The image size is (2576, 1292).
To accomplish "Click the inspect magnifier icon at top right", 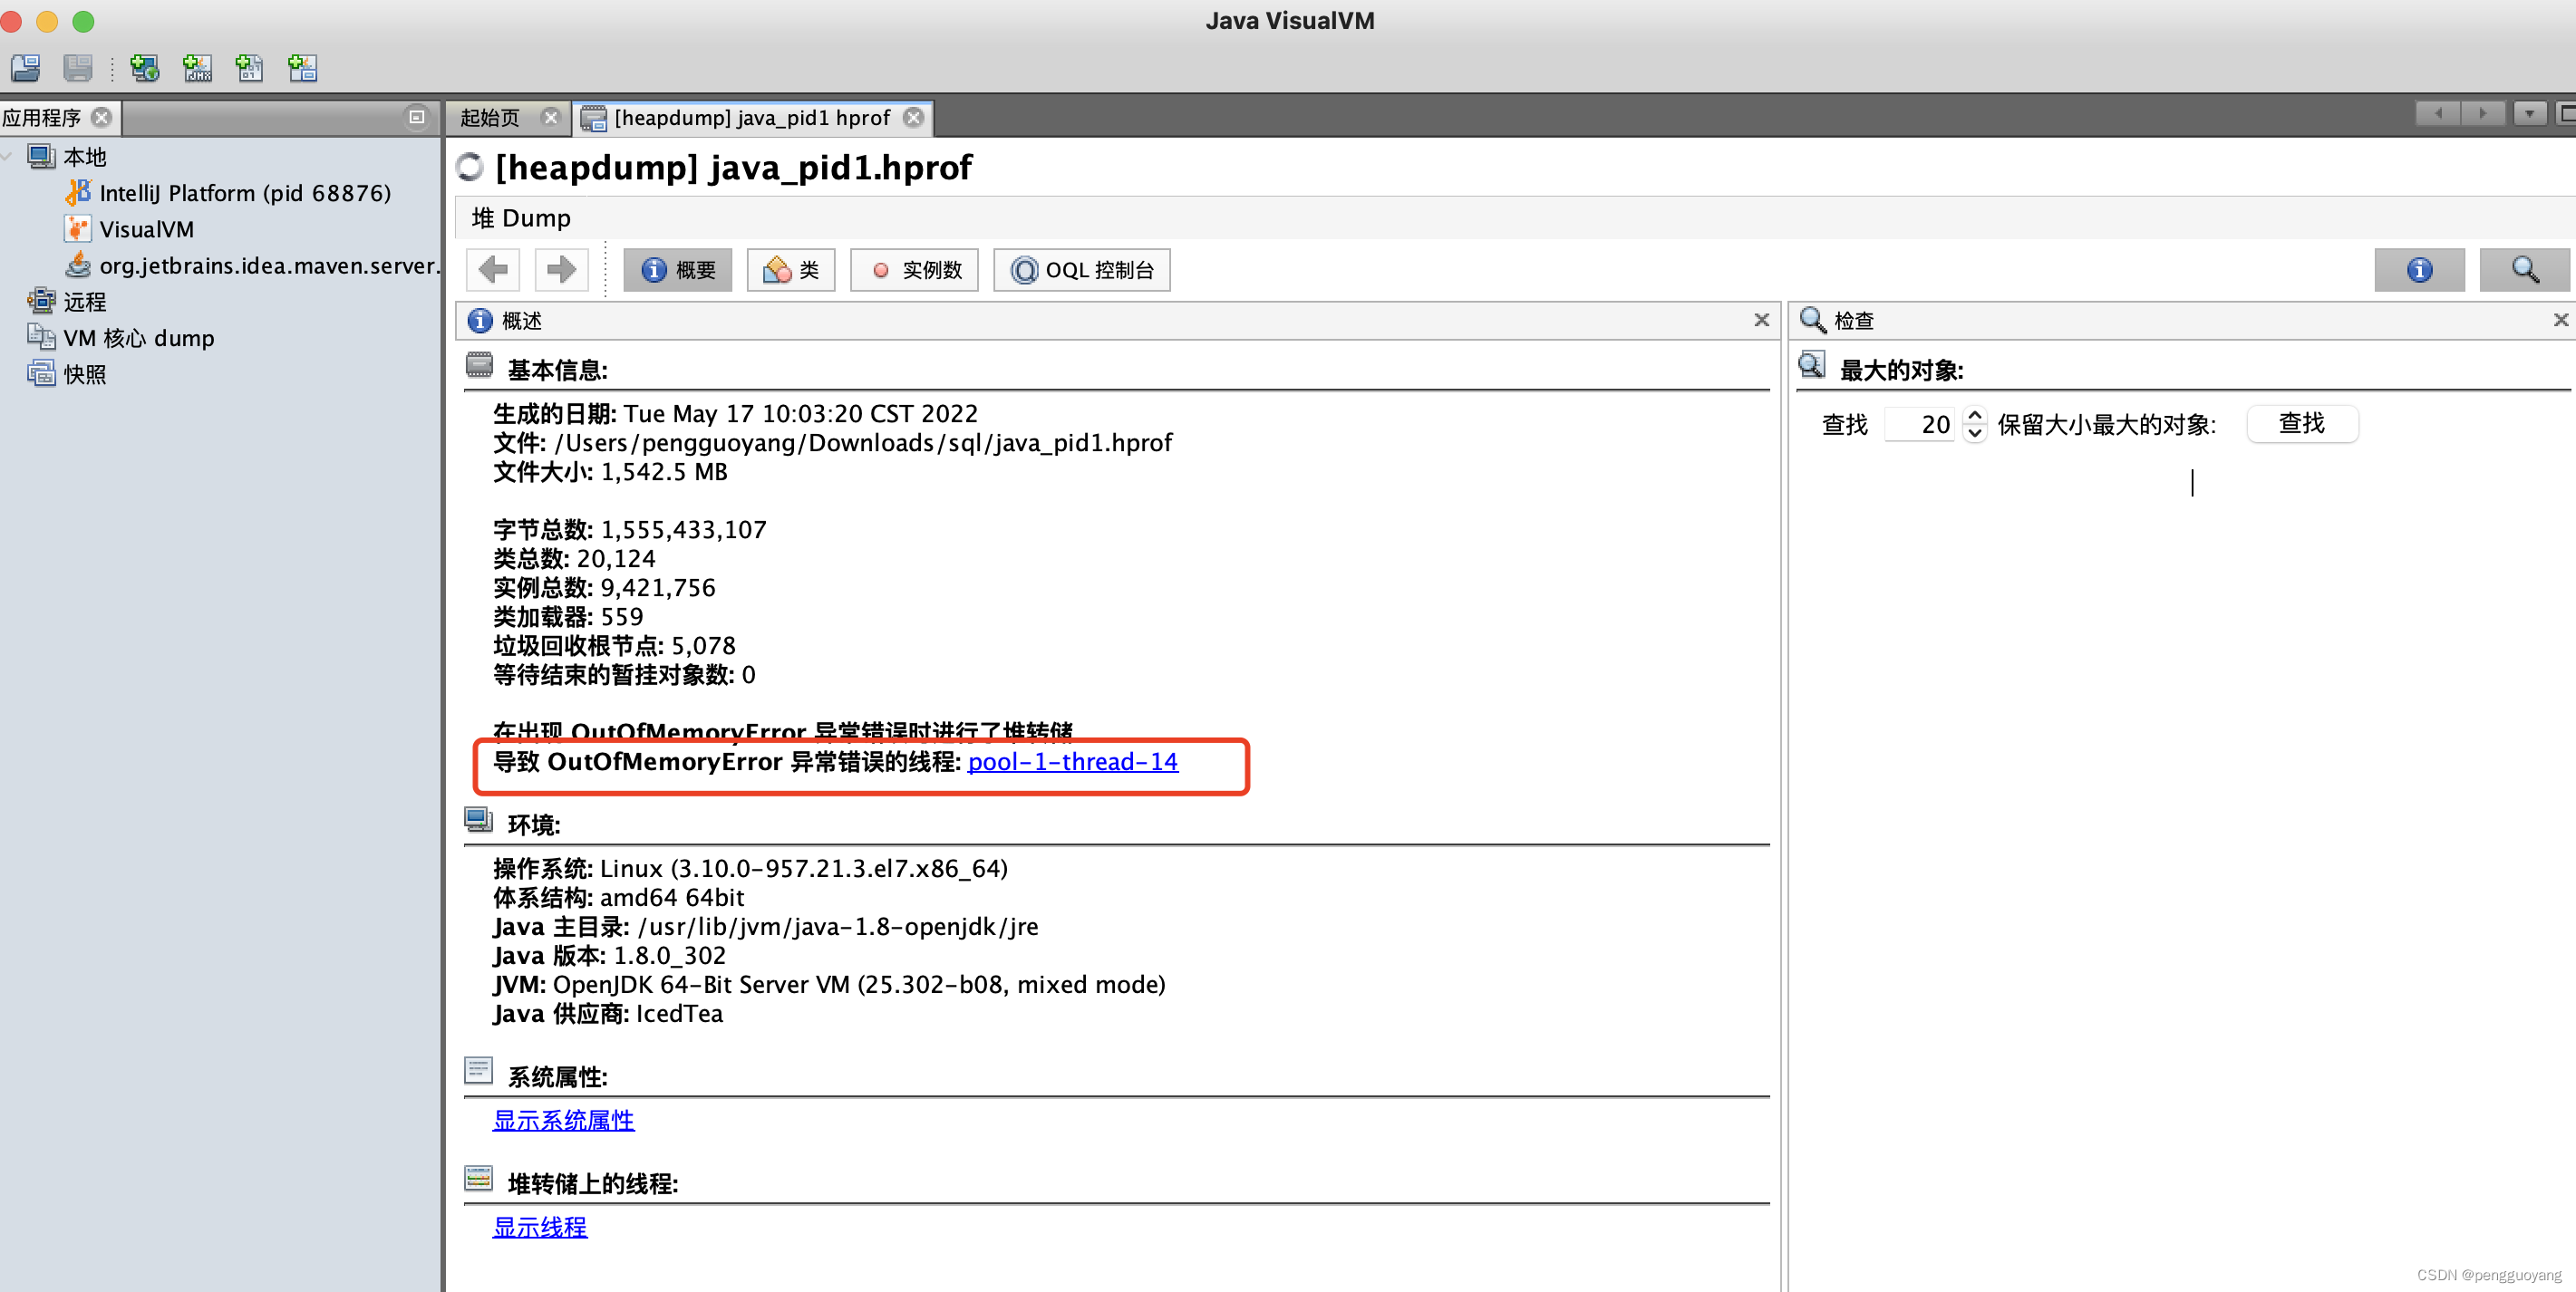I will click(x=2524, y=270).
